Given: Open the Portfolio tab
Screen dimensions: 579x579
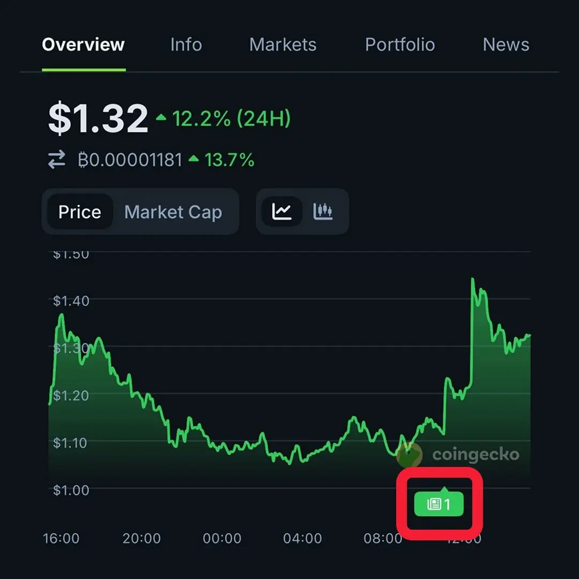Looking at the screenshot, I should [x=400, y=44].
